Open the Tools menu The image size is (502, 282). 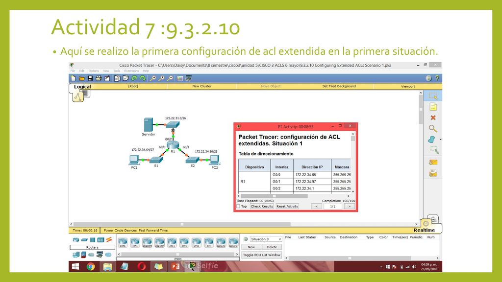[x=117, y=71]
